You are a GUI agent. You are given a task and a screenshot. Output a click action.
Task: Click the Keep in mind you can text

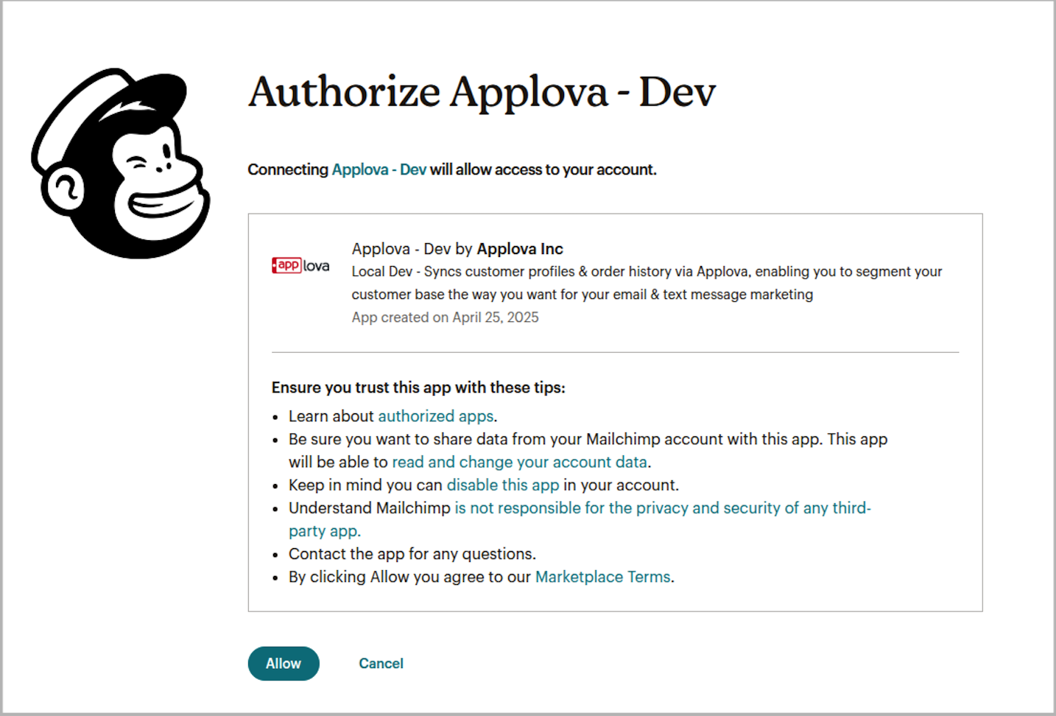pos(365,485)
